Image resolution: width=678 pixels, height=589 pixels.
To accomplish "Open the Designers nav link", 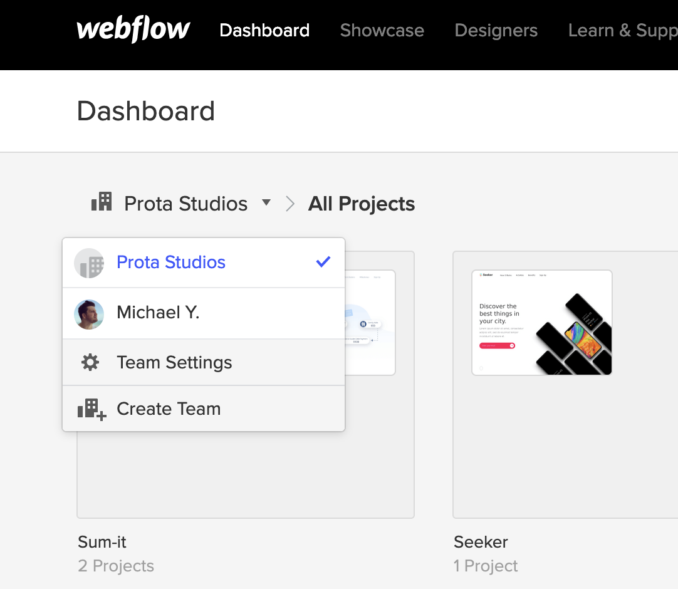I will (x=496, y=30).
